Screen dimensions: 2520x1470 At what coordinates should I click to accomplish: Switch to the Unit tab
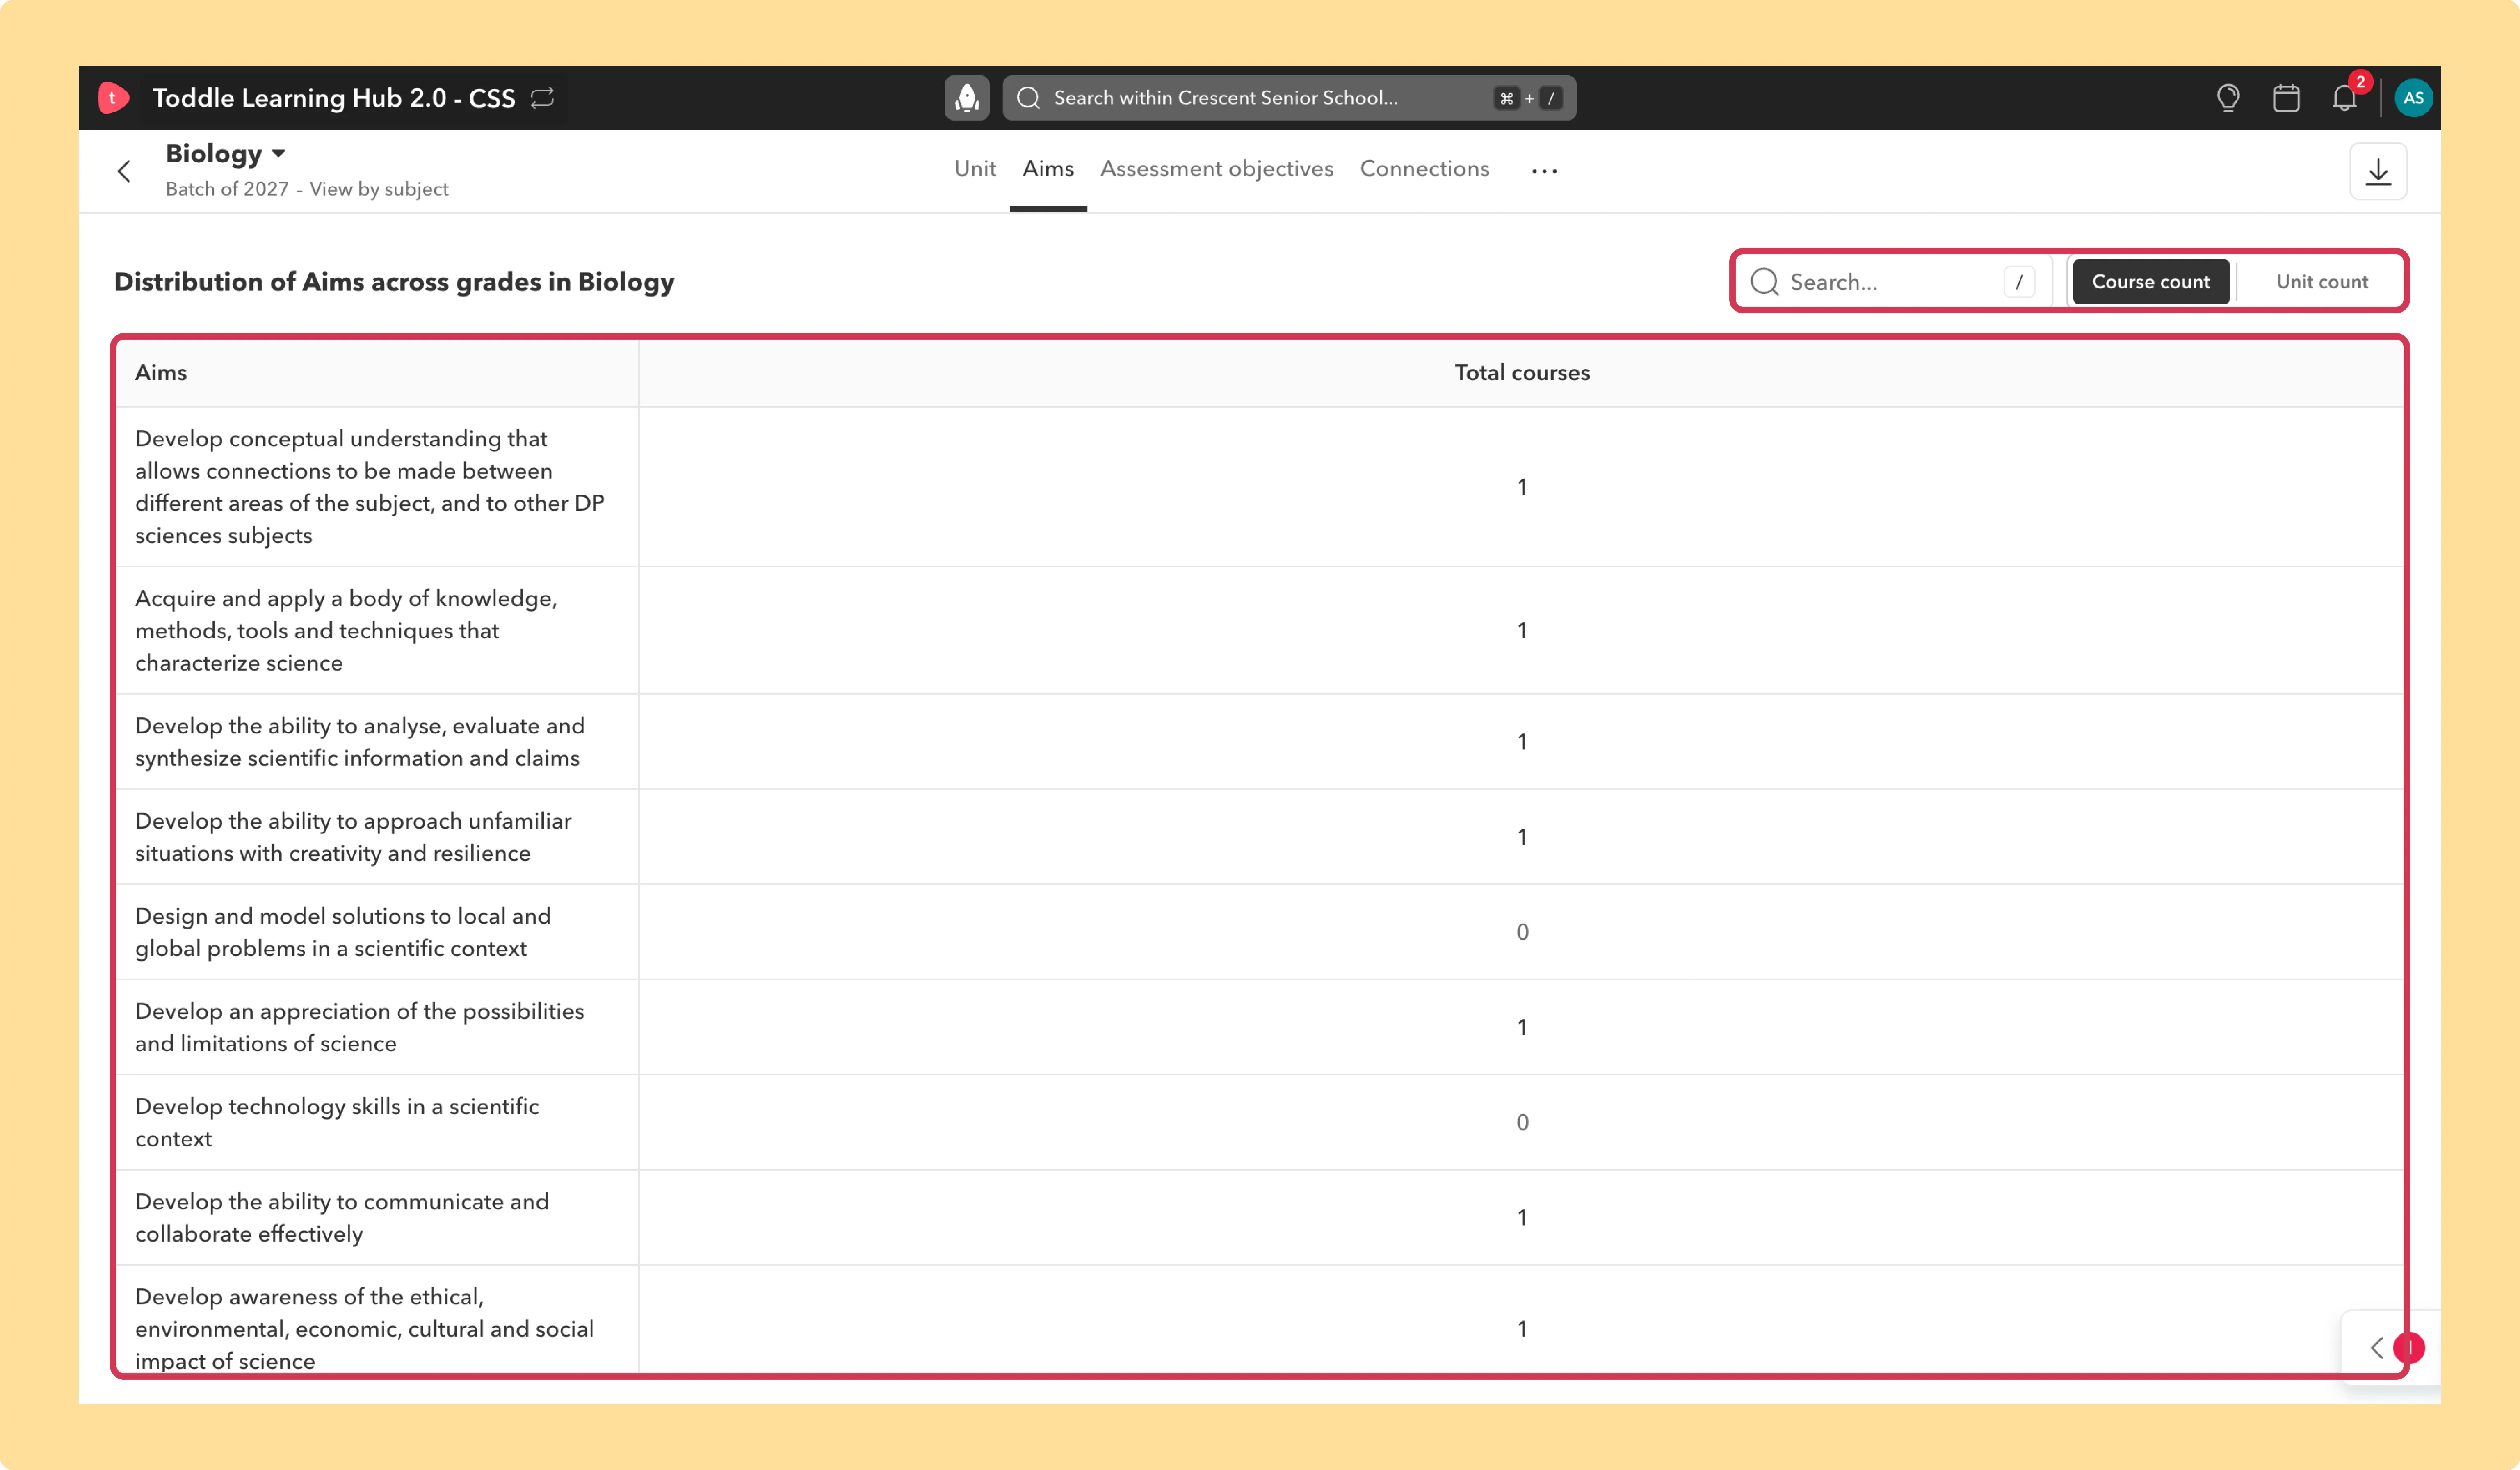975,169
